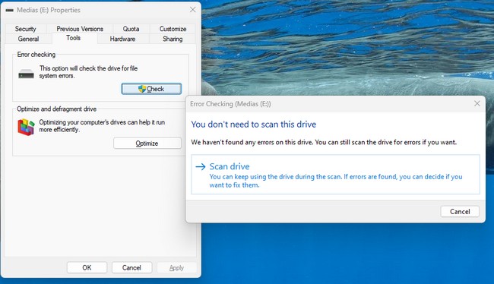This screenshot has height=284, width=494.
Task: Click the Optimize button
Action: point(147,144)
